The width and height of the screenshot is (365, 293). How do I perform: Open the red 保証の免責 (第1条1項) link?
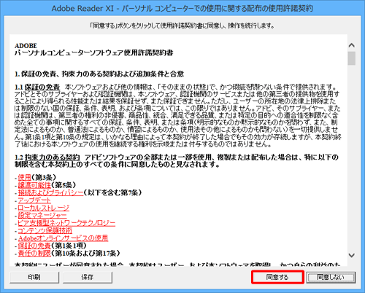tap(34, 246)
